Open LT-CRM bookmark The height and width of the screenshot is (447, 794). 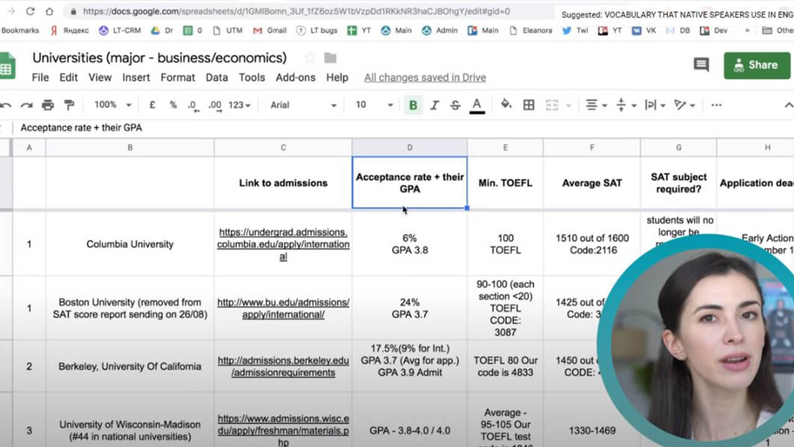pyautogui.click(x=120, y=30)
